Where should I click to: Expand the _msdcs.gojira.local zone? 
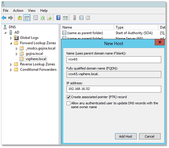[x=17, y=49]
